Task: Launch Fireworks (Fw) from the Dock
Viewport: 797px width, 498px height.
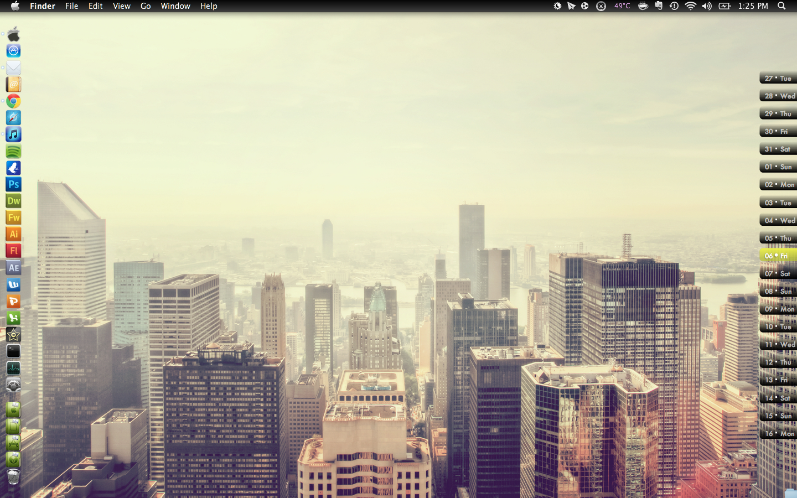Action: 13,217
